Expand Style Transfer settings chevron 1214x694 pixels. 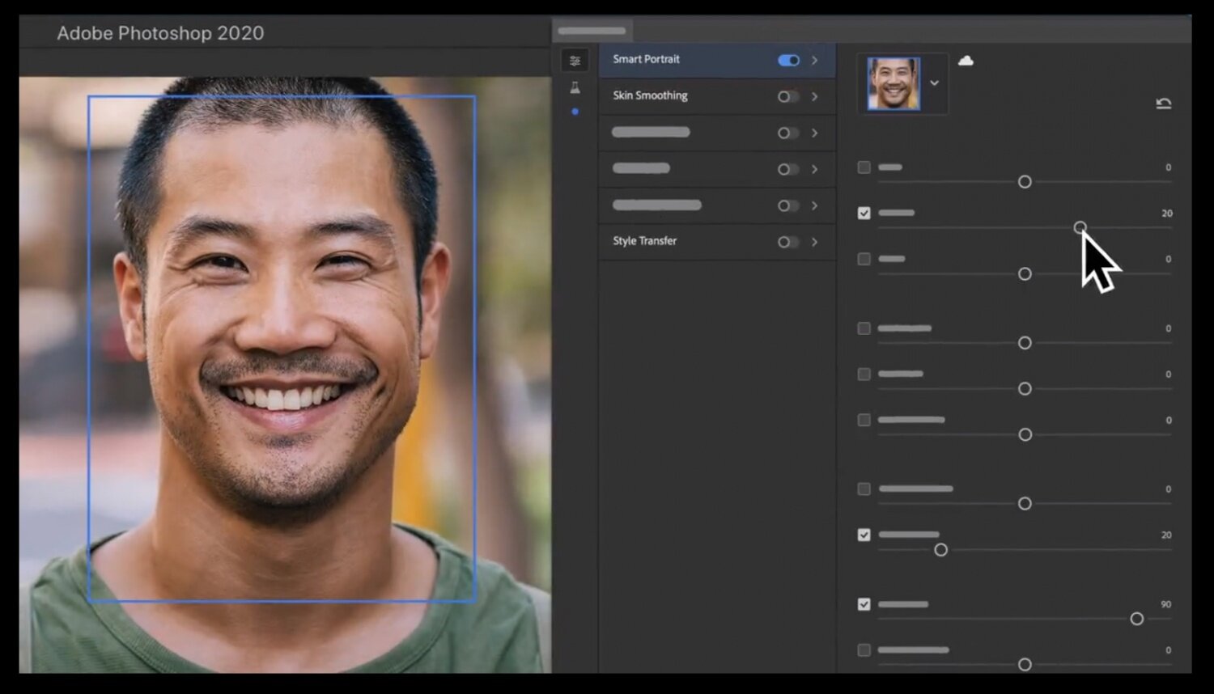point(814,242)
